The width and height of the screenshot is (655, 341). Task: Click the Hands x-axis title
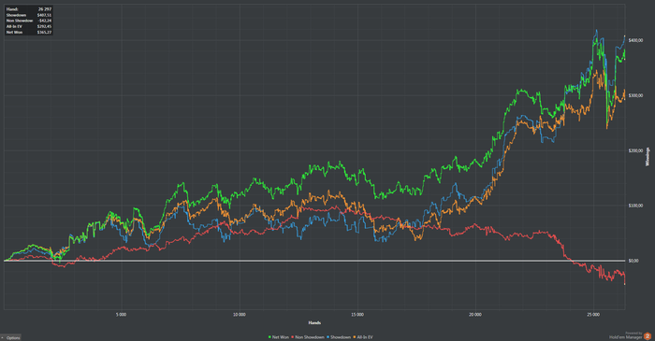(314, 322)
